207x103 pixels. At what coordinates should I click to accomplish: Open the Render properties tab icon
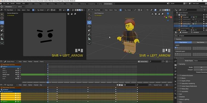pos(175,65)
